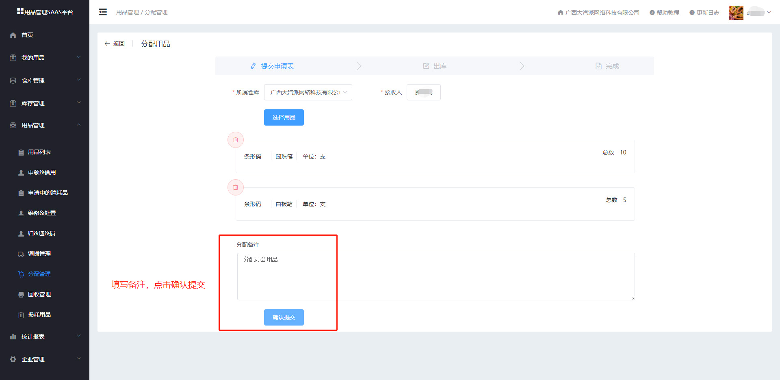Open 帮助教程 help link
The image size is (780, 380).
(x=664, y=13)
